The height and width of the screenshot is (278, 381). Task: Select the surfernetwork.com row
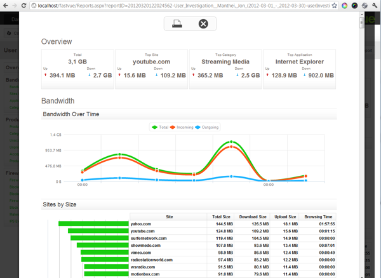point(233,238)
